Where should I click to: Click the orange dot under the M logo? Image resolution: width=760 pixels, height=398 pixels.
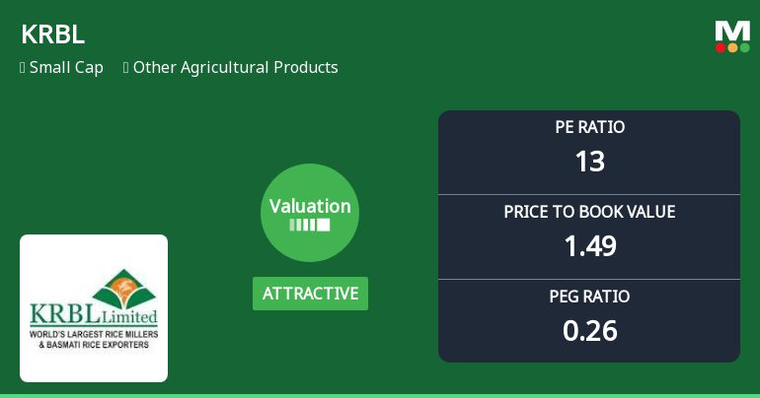pos(732,47)
